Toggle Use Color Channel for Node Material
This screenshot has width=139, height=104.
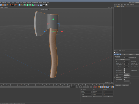point(130,83)
